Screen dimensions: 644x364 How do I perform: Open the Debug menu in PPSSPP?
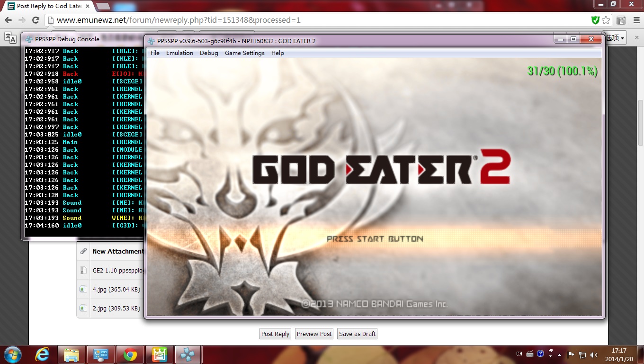pos(209,53)
